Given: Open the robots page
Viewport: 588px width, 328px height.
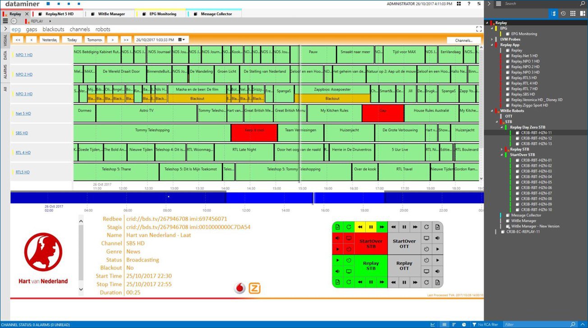Looking at the screenshot, I should pyautogui.click(x=103, y=29).
